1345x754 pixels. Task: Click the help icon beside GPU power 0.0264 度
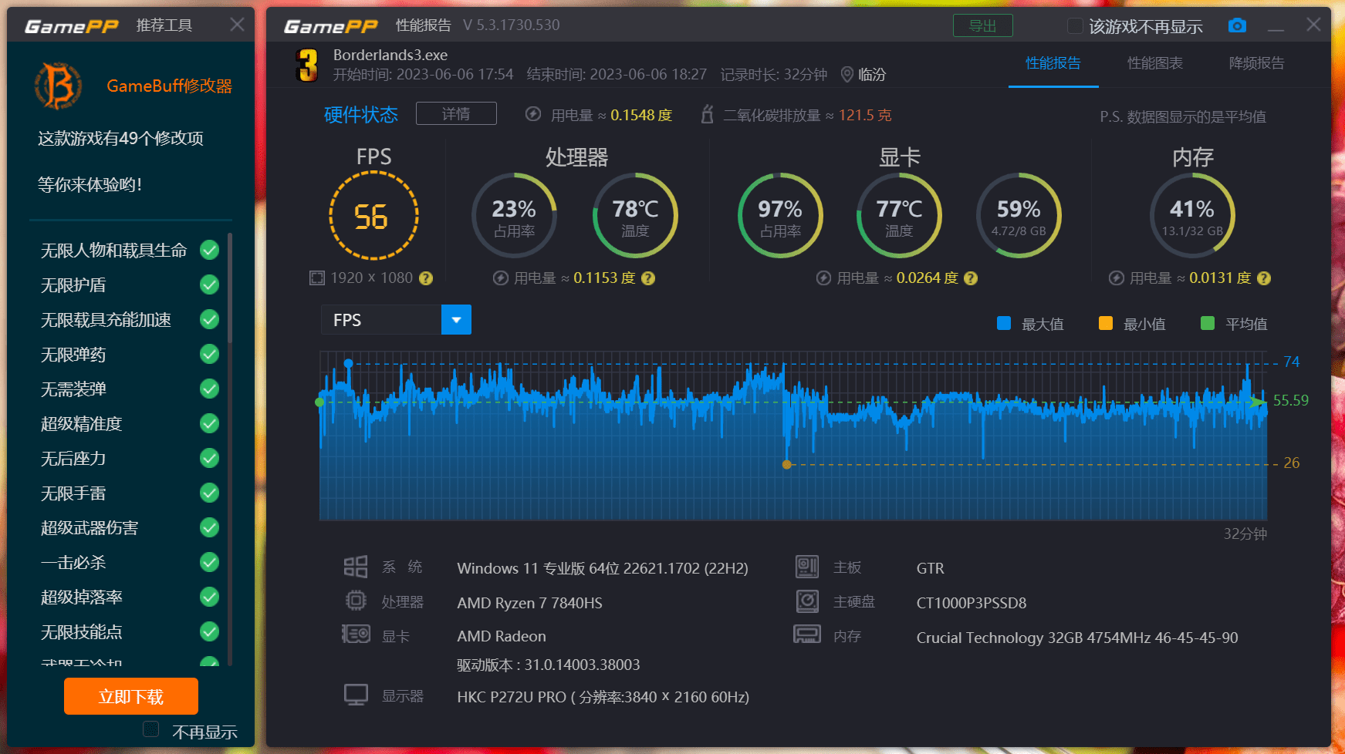[x=971, y=278]
